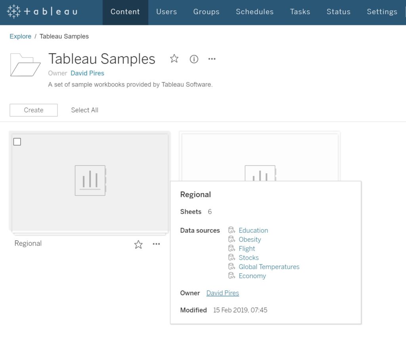Click the Regional workbook name label
Image resolution: width=406 pixels, height=345 pixels.
click(28, 244)
